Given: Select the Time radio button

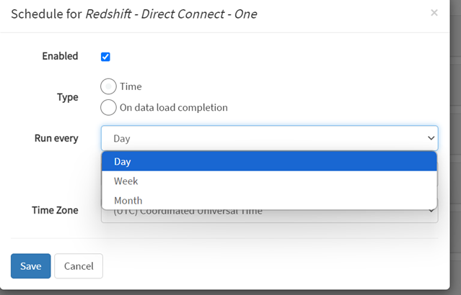Looking at the screenshot, I should tap(108, 86).
